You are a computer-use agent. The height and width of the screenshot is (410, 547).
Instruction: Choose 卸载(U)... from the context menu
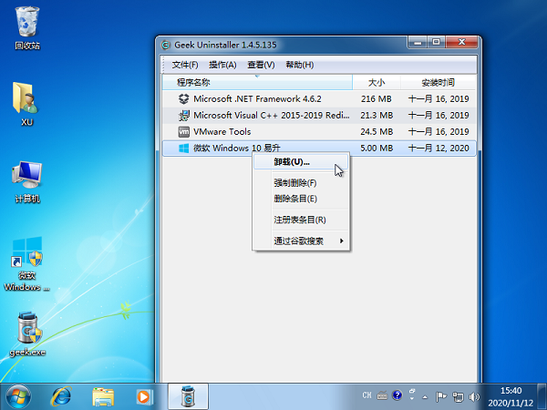coord(292,161)
